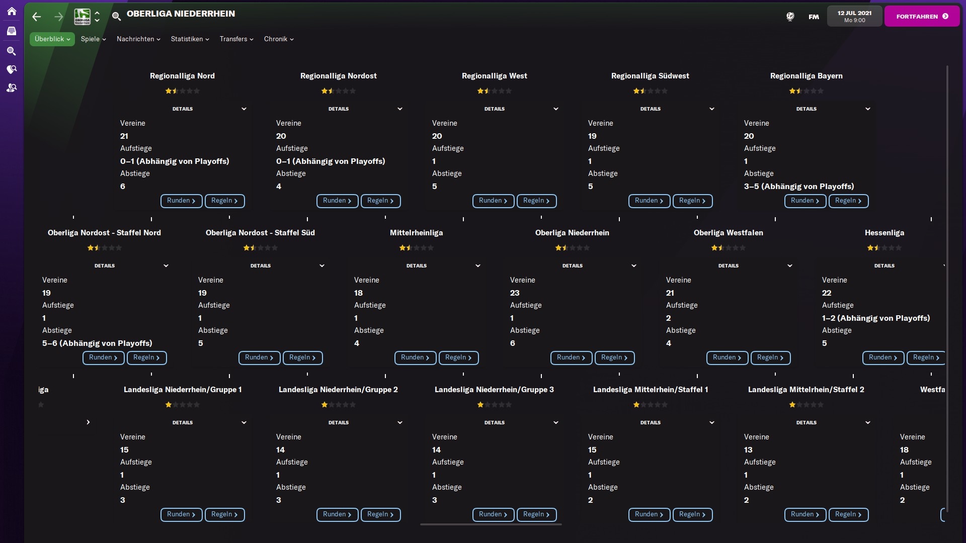The image size is (966, 543).
Task: Open the Chronik menu
Action: 279,39
